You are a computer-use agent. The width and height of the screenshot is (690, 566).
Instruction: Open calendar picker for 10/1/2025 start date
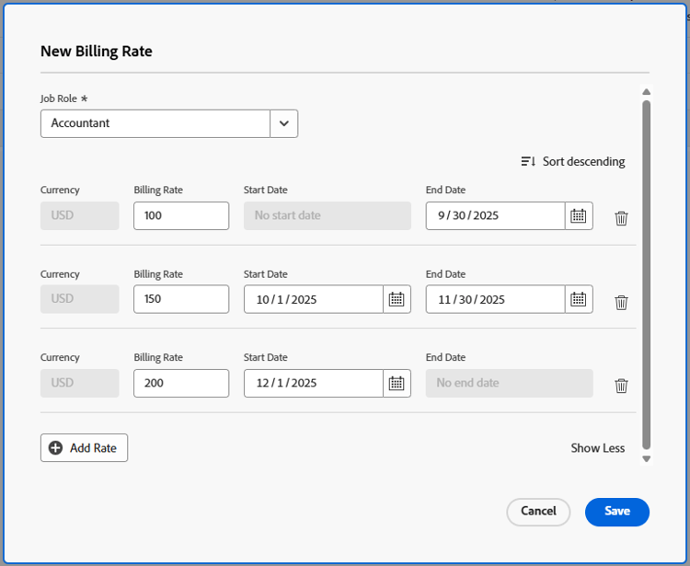[397, 300]
